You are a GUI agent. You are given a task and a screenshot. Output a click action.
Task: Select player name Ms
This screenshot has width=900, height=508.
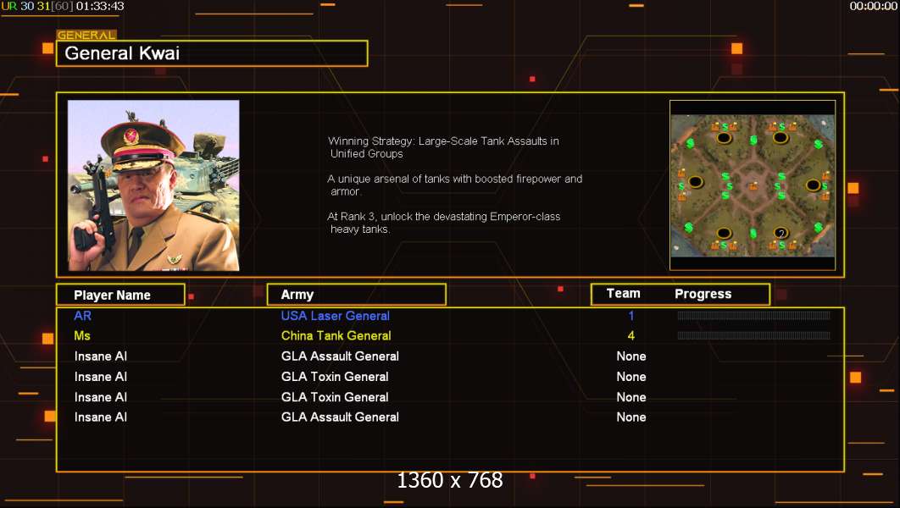[82, 336]
